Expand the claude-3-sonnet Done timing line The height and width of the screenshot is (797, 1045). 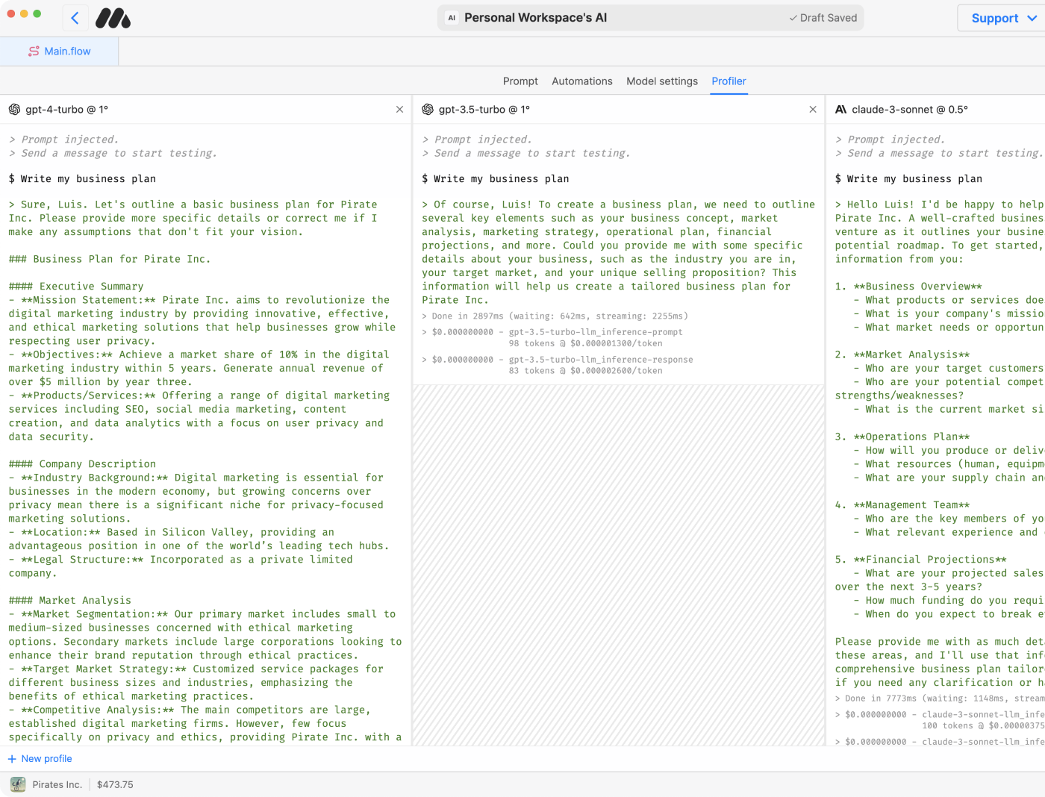coord(838,698)
